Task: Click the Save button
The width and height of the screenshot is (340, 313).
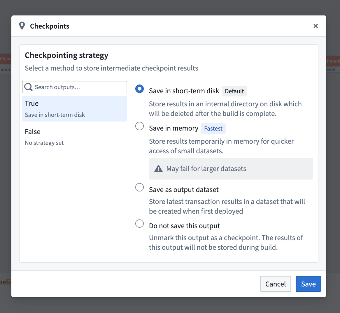Action: 308,284
